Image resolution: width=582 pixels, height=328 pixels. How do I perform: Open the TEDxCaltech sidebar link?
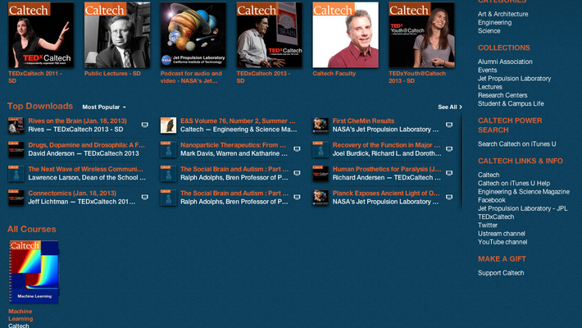coord(496,217)
